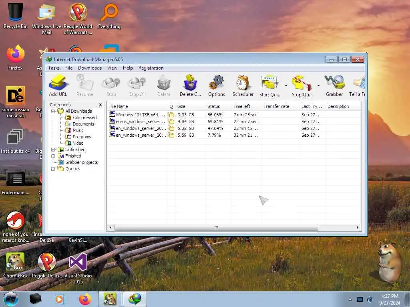Click the Tell a Friend toolbar icon

[357, 86]
